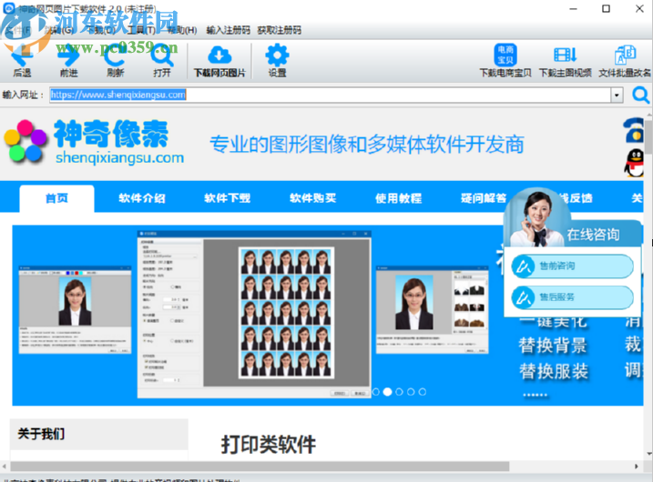The width and height of the screenshot is (653, 482).
Task: Click the vertical scrollbar down arrow
Action: [x=649, y=454]
